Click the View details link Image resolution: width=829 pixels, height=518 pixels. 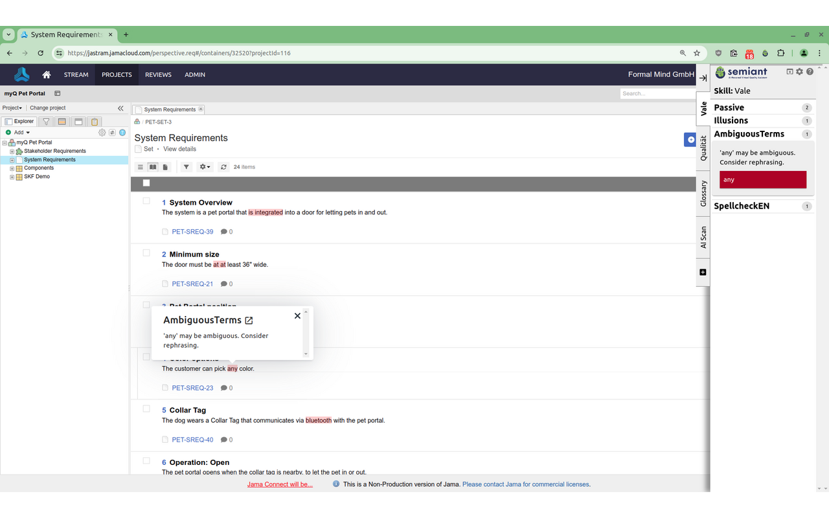pyautogui.click(x=179, y=149)
